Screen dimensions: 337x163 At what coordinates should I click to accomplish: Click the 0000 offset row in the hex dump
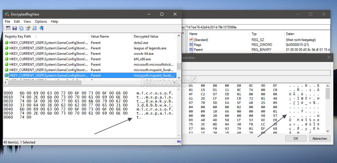[88, 93]
